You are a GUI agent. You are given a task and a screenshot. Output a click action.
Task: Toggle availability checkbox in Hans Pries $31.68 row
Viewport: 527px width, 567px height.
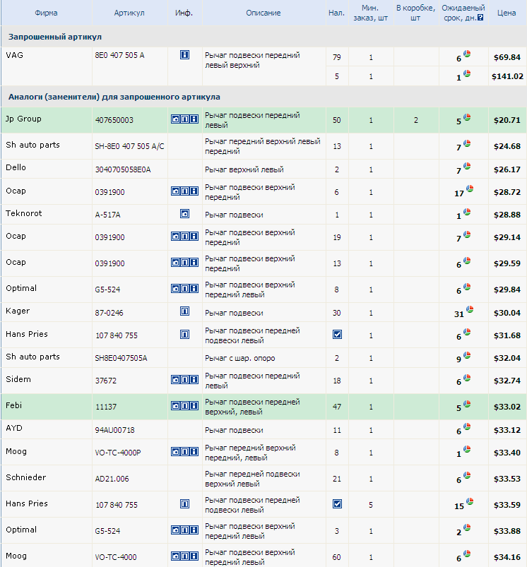click(337, 335)
